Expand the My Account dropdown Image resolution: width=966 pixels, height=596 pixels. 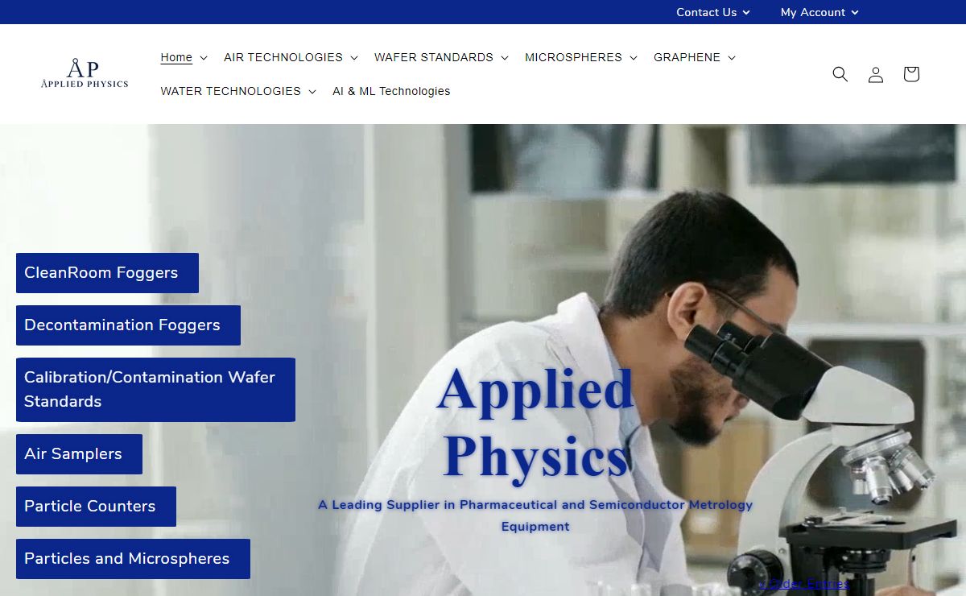[819, 12]
